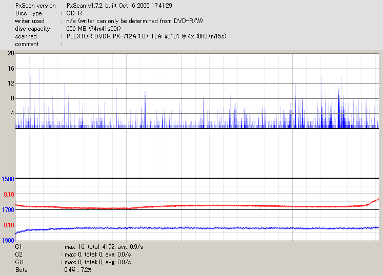Select the 12 axis label
The image size is (383, 276).
[x=11, y=83]
